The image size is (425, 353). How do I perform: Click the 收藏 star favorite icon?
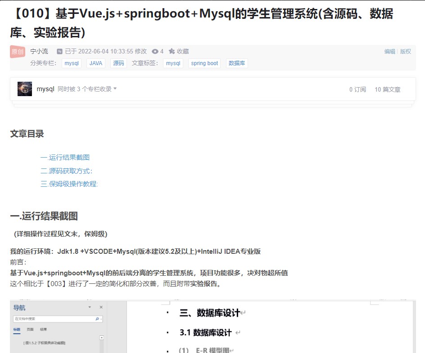coord(172,52)
